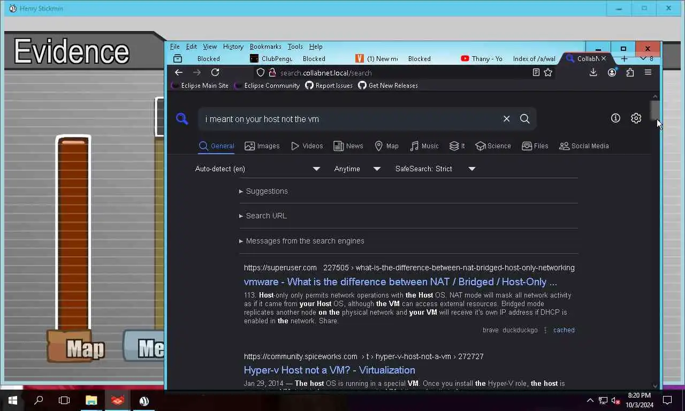Open Eclipse Main Site bookmark

click(x=200, y=86)
